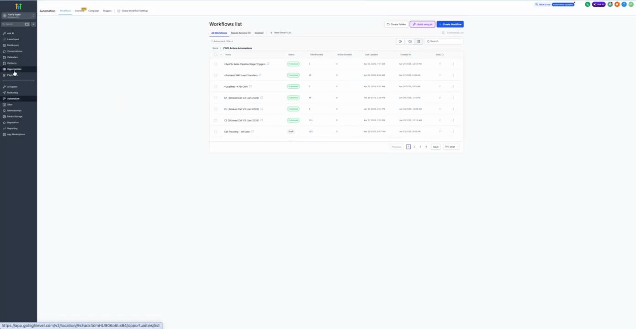Open Ask AI in the sidebar
The width and height of the screenshot is (636, 329).
[x=11, y=33]
